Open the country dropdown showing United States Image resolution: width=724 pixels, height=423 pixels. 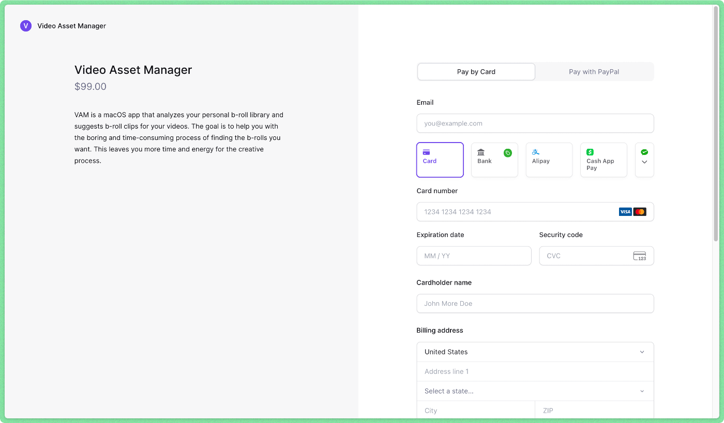[535, 352]
